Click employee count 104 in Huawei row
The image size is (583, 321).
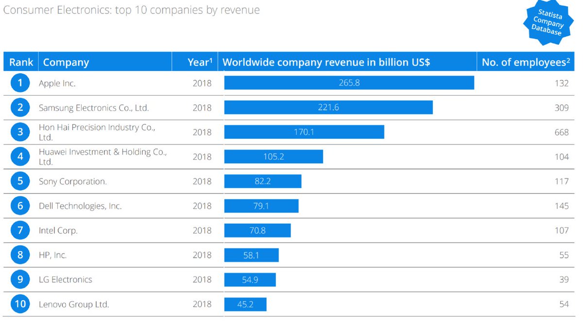click(x=561, y=157)
